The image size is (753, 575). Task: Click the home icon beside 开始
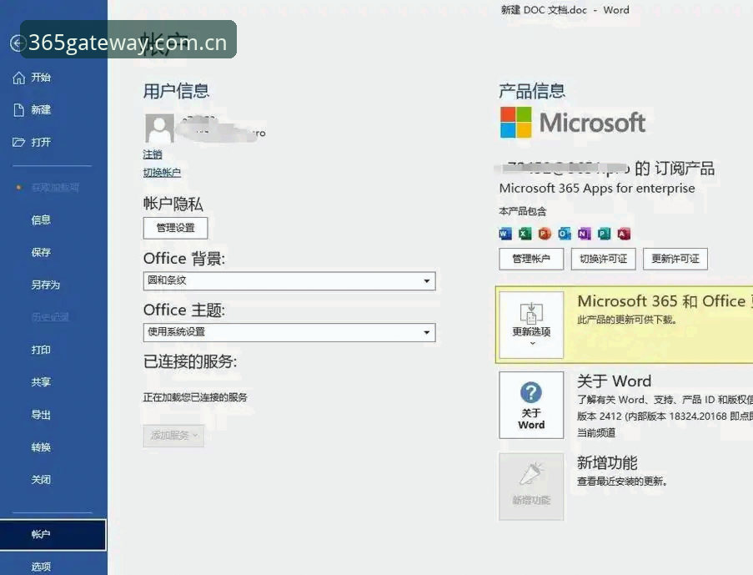18,78
